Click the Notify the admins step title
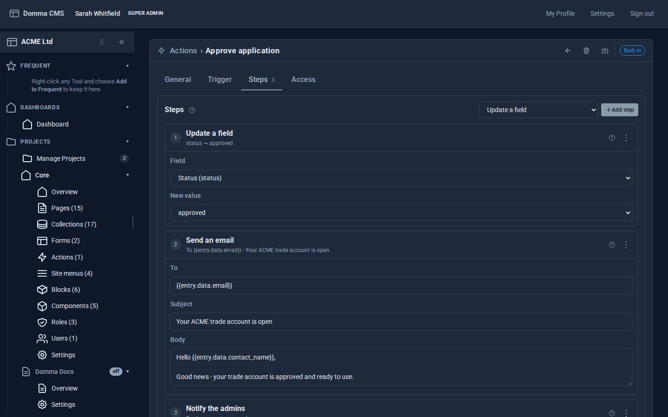The image size is (668, 417). point(215,408)
